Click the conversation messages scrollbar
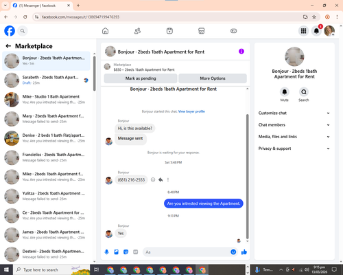This screenshot has width=343, height=275. [x=247, y=177]
